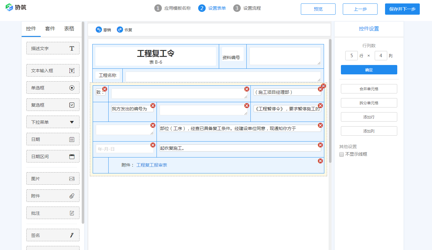Image resolution: width=432 pixels, height=250 pixels.
Task: Add the 下拉菜单 dropdown control
Action: click(53, 122)
